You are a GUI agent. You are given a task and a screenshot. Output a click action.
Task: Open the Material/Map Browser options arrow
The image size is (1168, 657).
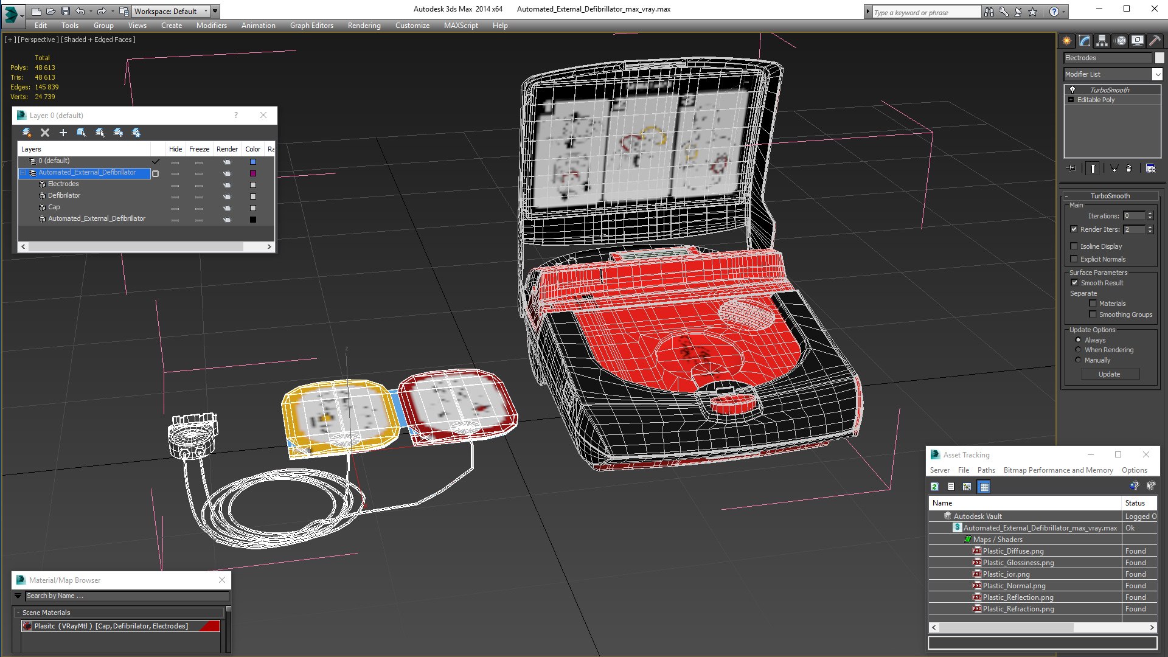pos(18,596)
